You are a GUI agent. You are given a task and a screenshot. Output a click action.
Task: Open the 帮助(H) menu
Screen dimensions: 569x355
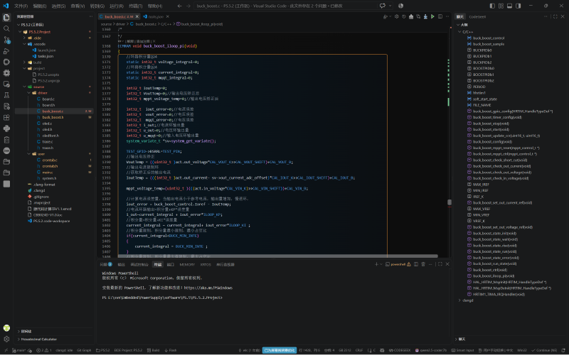155,6
